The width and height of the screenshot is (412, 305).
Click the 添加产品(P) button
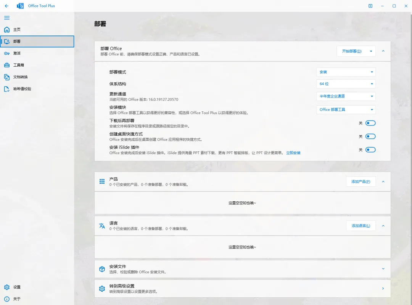[x=361, y=181]
